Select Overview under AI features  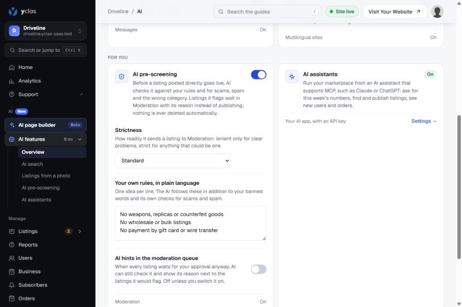tap(53, 152)
